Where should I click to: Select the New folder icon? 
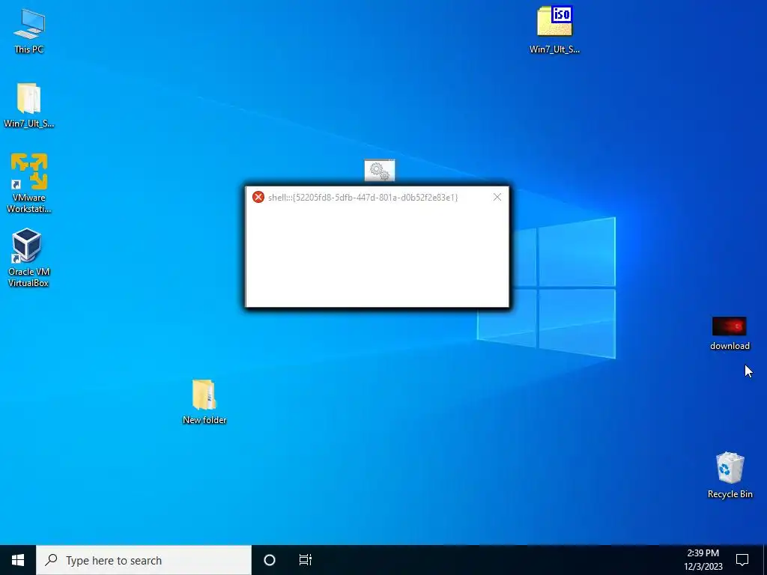click(x=204, y=401)
